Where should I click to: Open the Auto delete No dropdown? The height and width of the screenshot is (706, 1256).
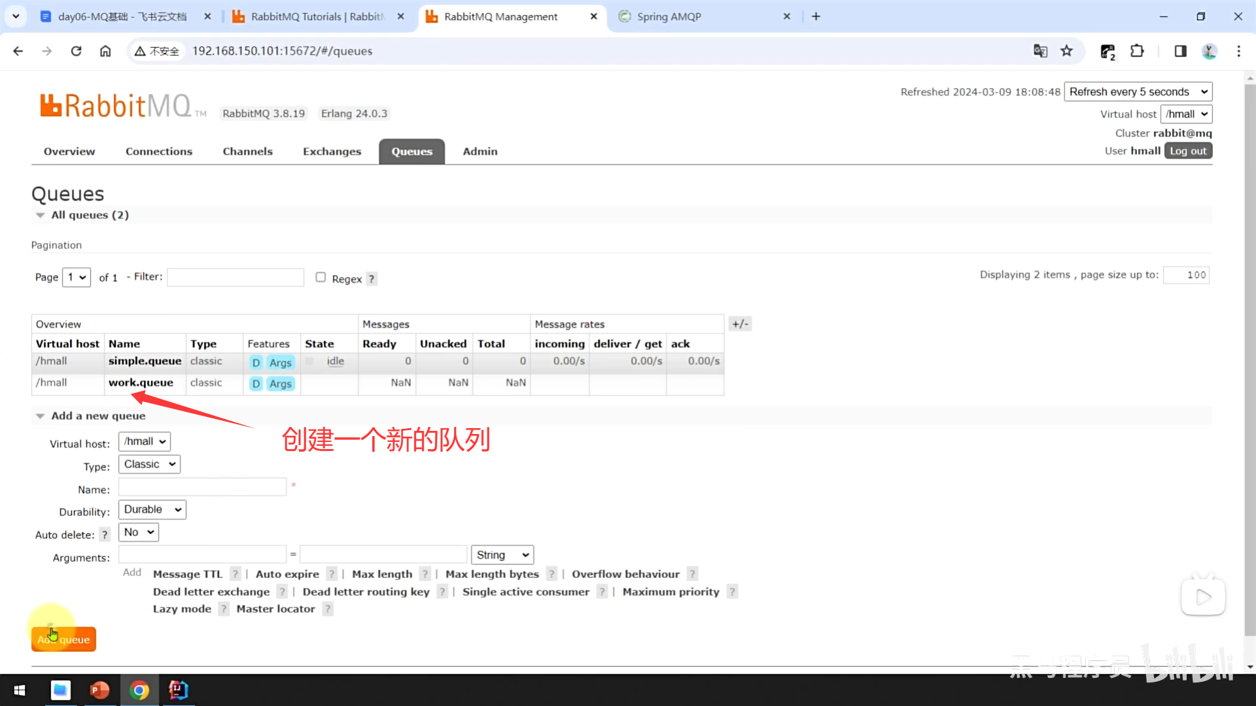pos(139,532)
